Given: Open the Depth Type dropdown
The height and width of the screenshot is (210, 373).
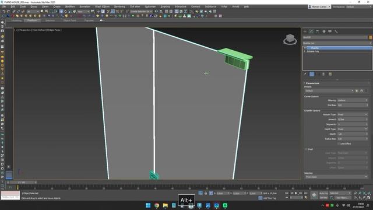Looking at the screenshot, I should (x=353, y=129).
